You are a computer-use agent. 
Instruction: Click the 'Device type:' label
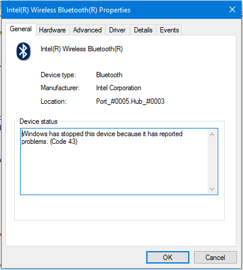pos(58,75)
